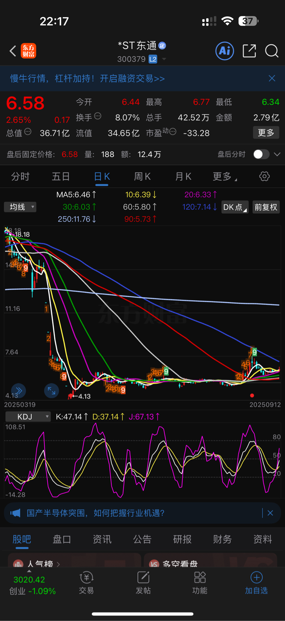Open the DK点 option menu
Image resolution: width=285 pixels, height=621 pixels.
click(x=235, y=207)
